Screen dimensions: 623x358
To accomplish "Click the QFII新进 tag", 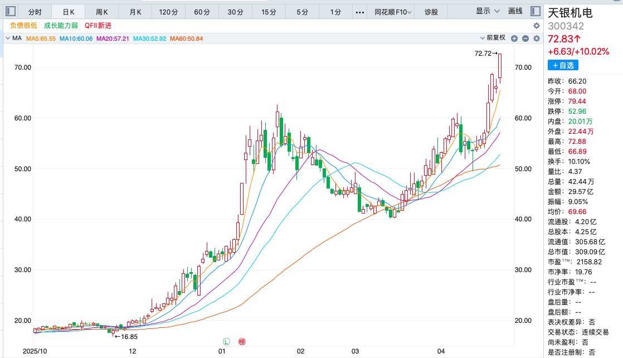I will [x=98, y=26].
